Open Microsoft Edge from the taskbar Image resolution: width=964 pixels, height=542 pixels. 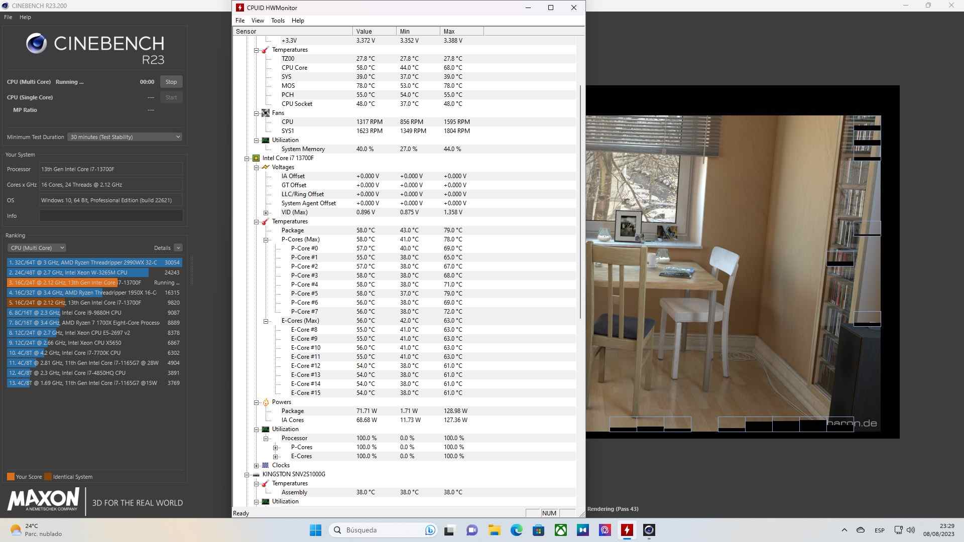click(x=516, y=530)
